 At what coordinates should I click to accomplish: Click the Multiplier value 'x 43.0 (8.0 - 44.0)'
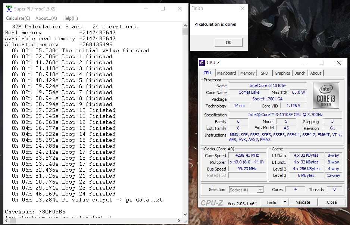point(247,162)
